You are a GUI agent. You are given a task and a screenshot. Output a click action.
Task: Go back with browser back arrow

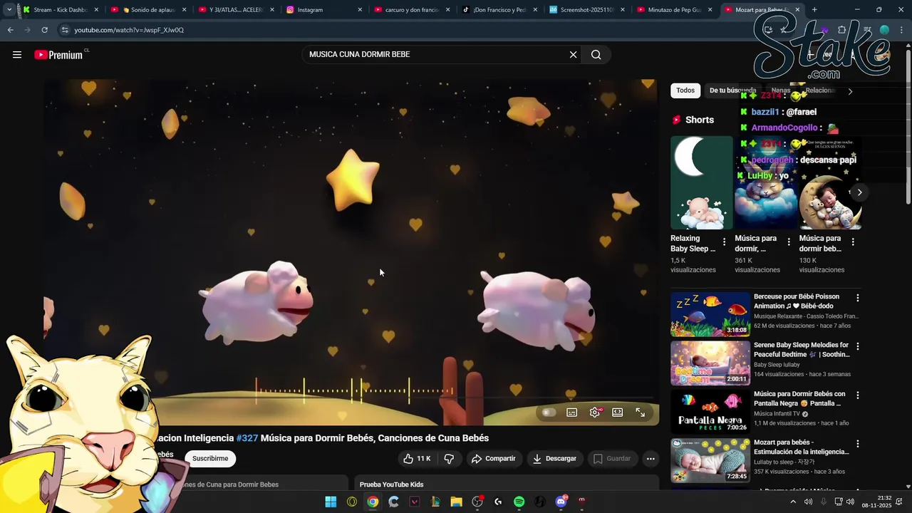click(10, 30)
